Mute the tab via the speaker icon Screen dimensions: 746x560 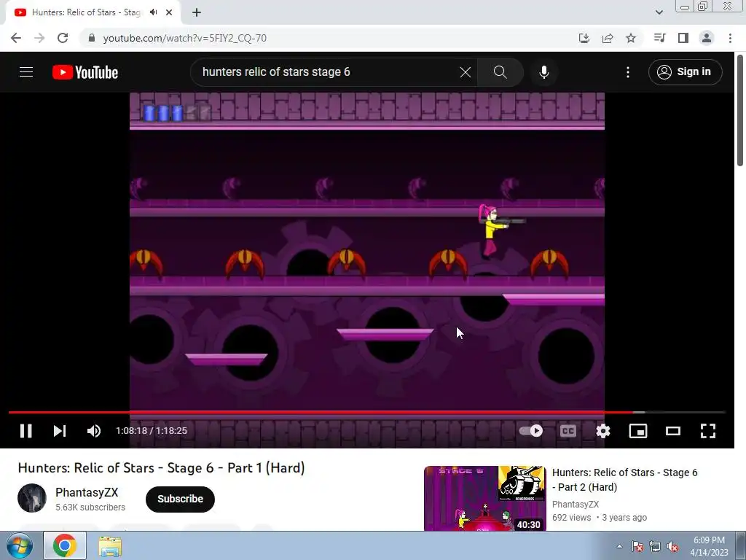click(153, 12)
